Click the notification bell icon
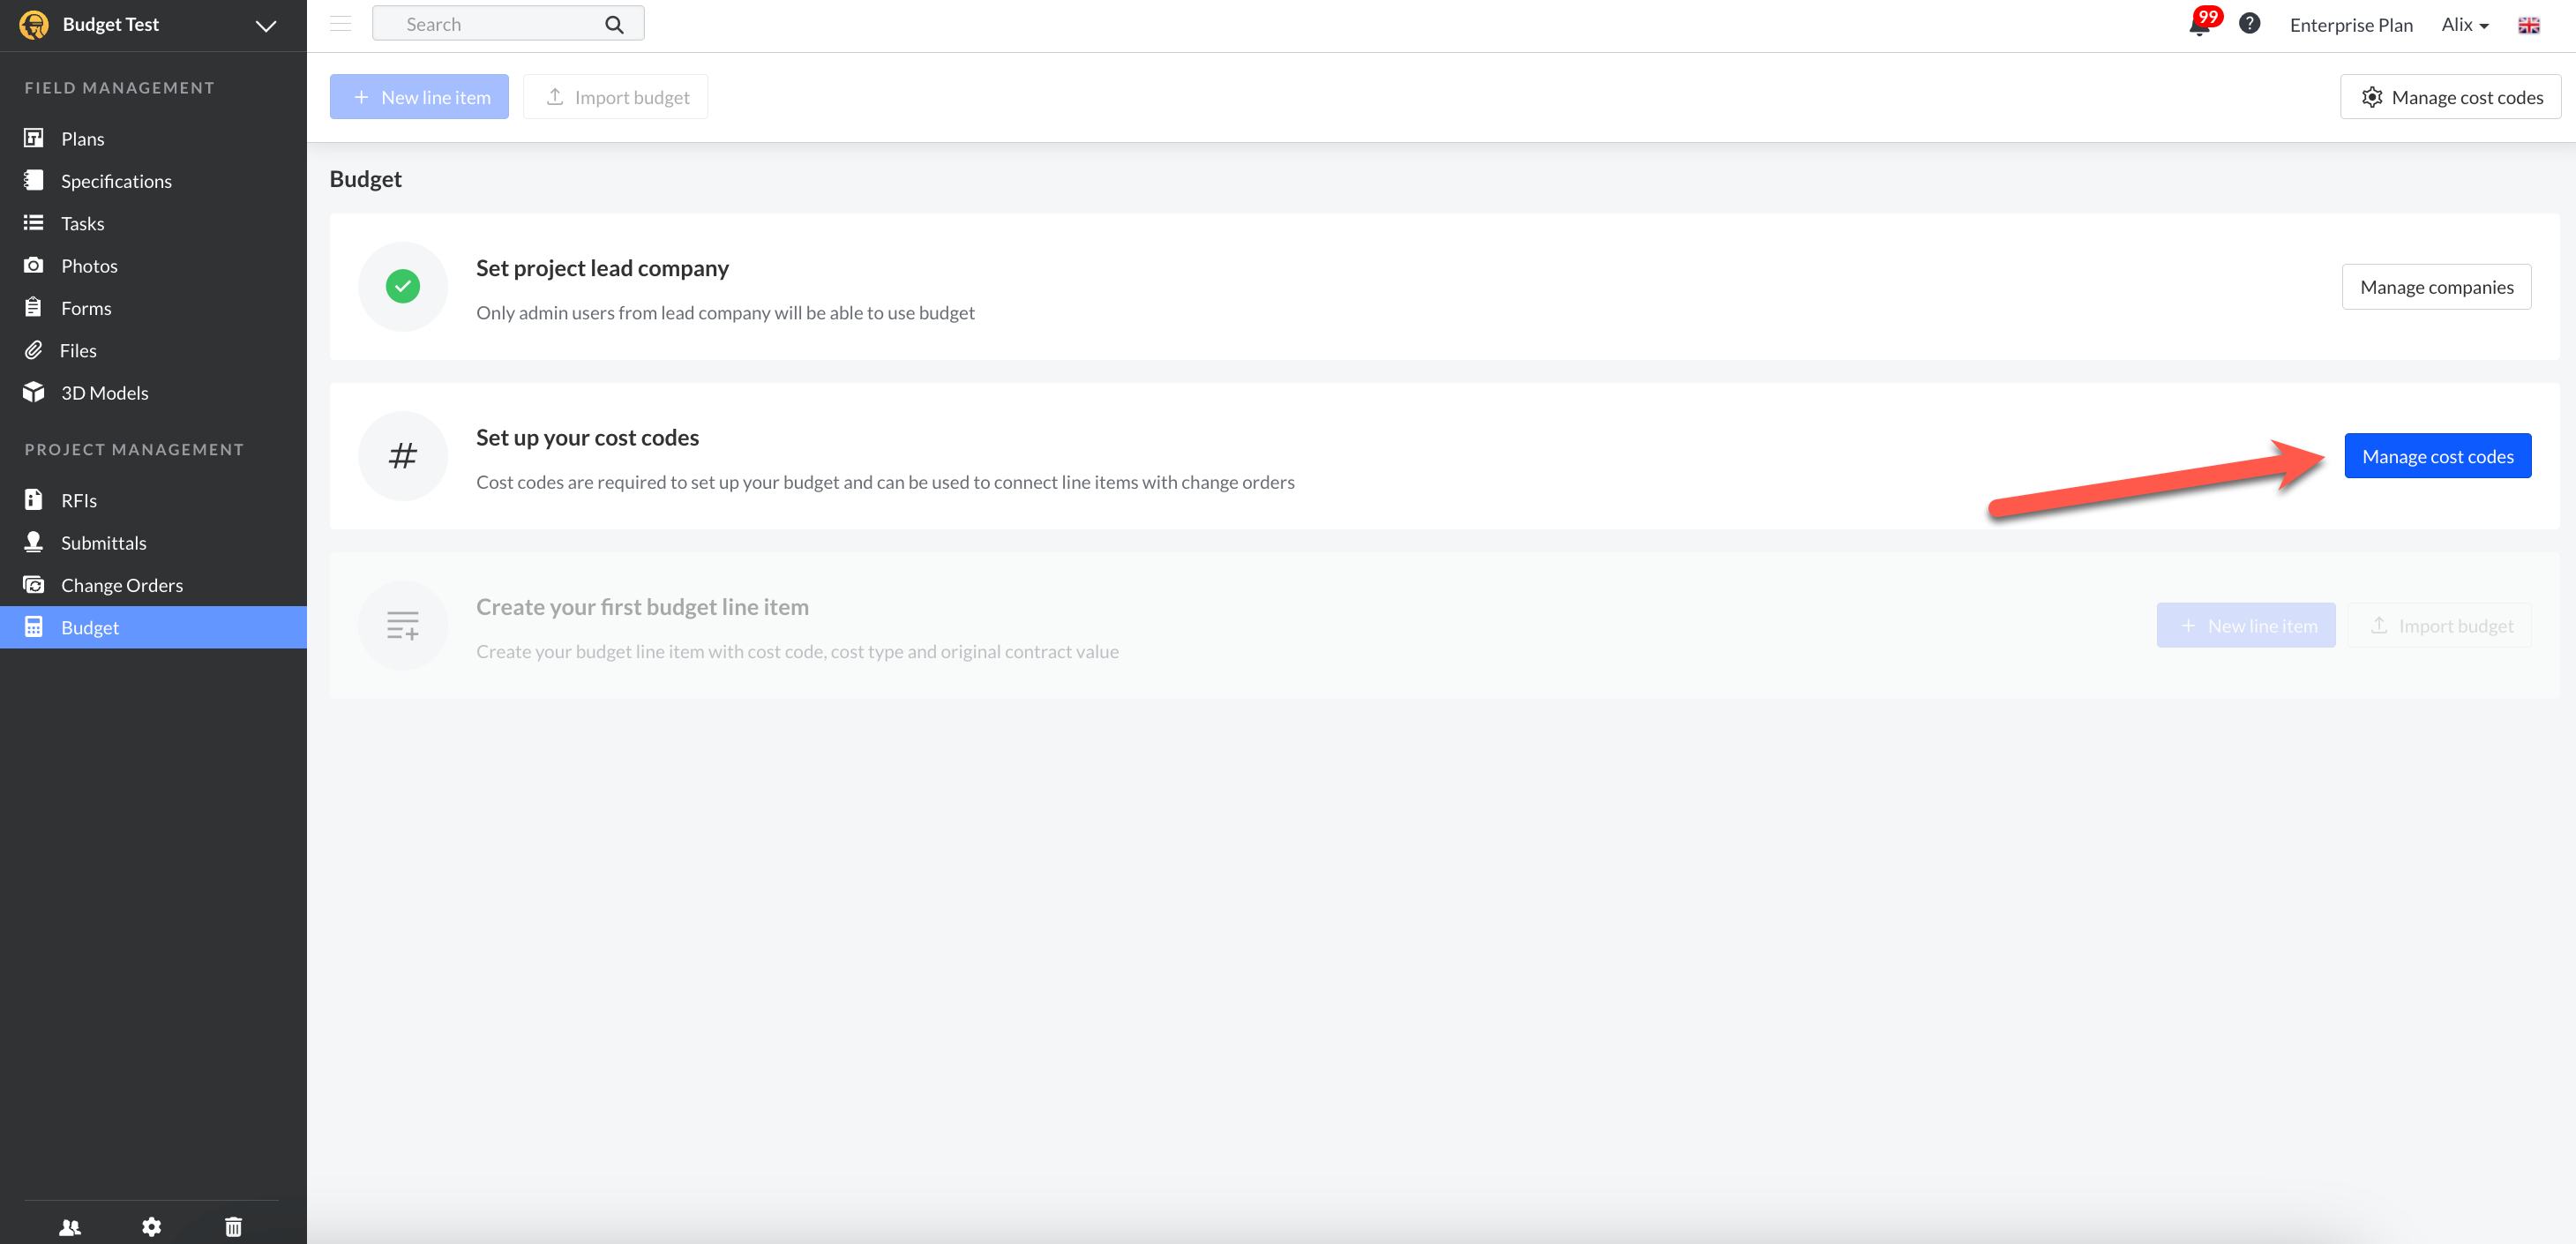 tap(2199, 26)
